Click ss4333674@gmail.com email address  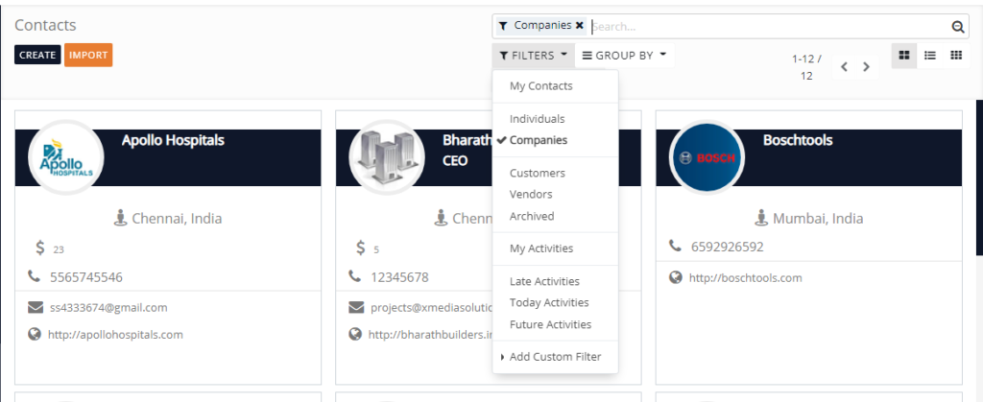pyautogui.click(x=108, y=307)
